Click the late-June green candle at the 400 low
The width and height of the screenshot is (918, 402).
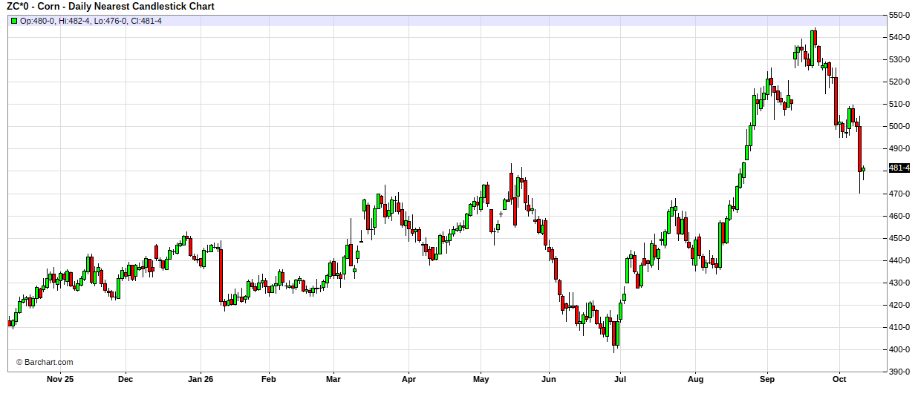pos(616,333)
